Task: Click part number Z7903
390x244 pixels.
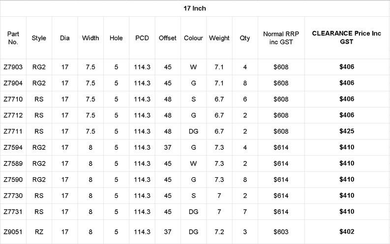Action: point(13,67)
